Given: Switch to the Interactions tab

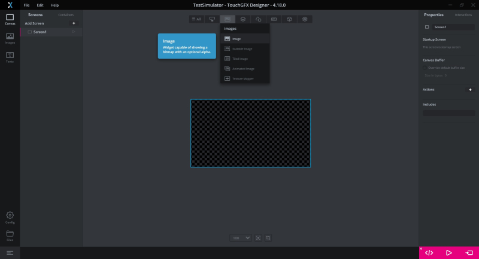Looking at the screenshot, I should 463,14.
